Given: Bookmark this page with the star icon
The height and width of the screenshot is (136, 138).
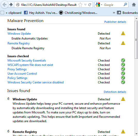Looking at the screenshot, I should (80, 5).
